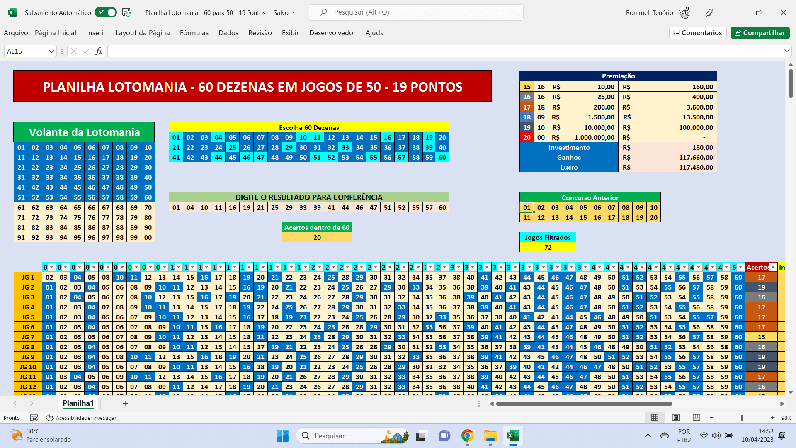796x448 pixels.
Task: Click the 14:53 clock and date in taskbar
Action: pos(757,436)
